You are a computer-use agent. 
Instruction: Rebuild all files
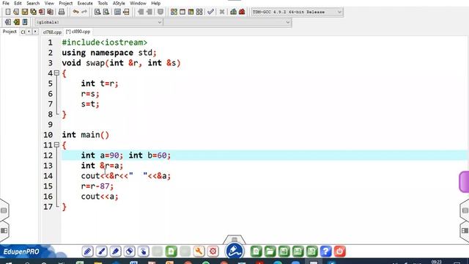point(199,12)
